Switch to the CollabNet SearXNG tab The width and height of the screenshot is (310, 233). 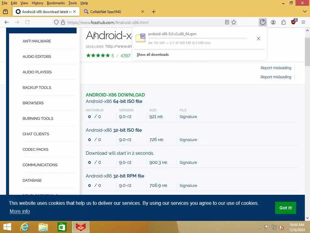tap(114, 12)
